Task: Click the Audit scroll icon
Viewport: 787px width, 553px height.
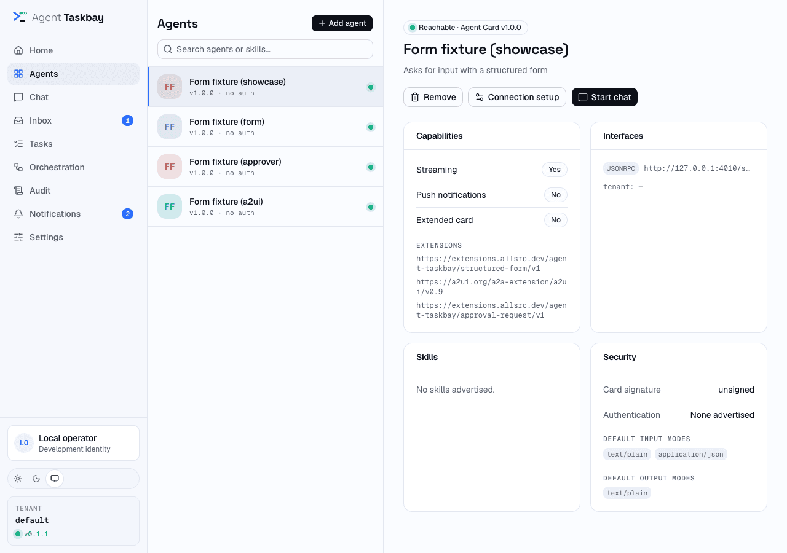Action: click(18, 190)
